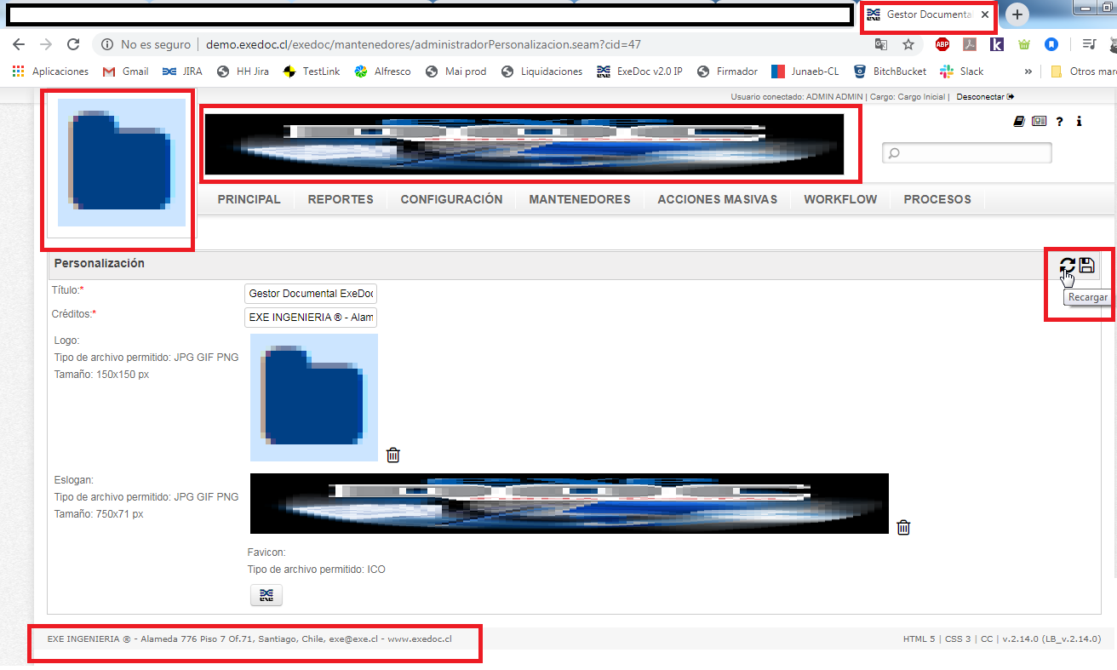Screen dimensions: 1117x670
Task: Open the Mai prod bookmark
Action: click(x=455, y=72)
